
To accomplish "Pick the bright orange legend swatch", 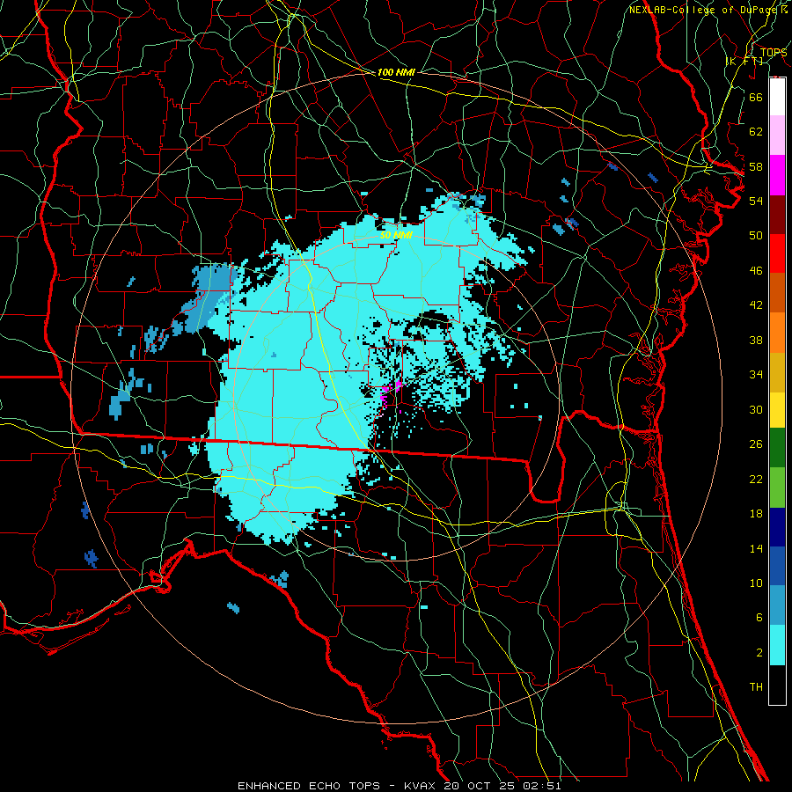I will tap(777, 333).
